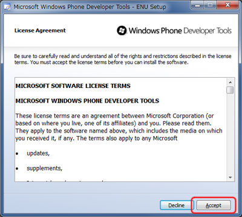The height and width of the screenshot is (217, 242).
Task: Accept the license agreement
Action: (214, 206)
